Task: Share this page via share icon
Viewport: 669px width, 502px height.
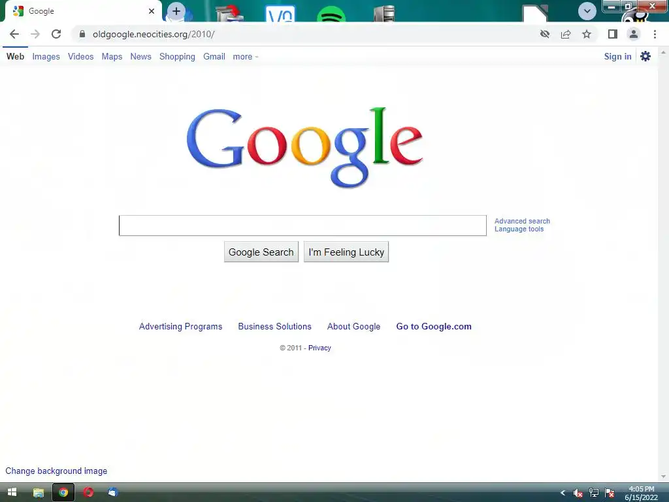Action: coord(566,34)
